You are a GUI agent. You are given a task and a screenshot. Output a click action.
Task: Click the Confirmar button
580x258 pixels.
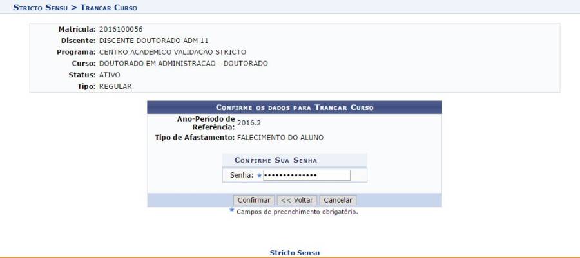tap(254, 200)
